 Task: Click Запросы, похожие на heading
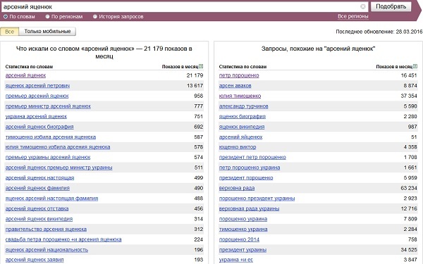319,49
